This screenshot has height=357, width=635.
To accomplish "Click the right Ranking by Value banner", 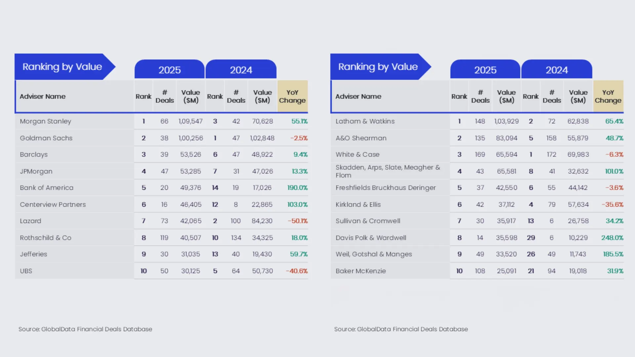I will (378, 67).
